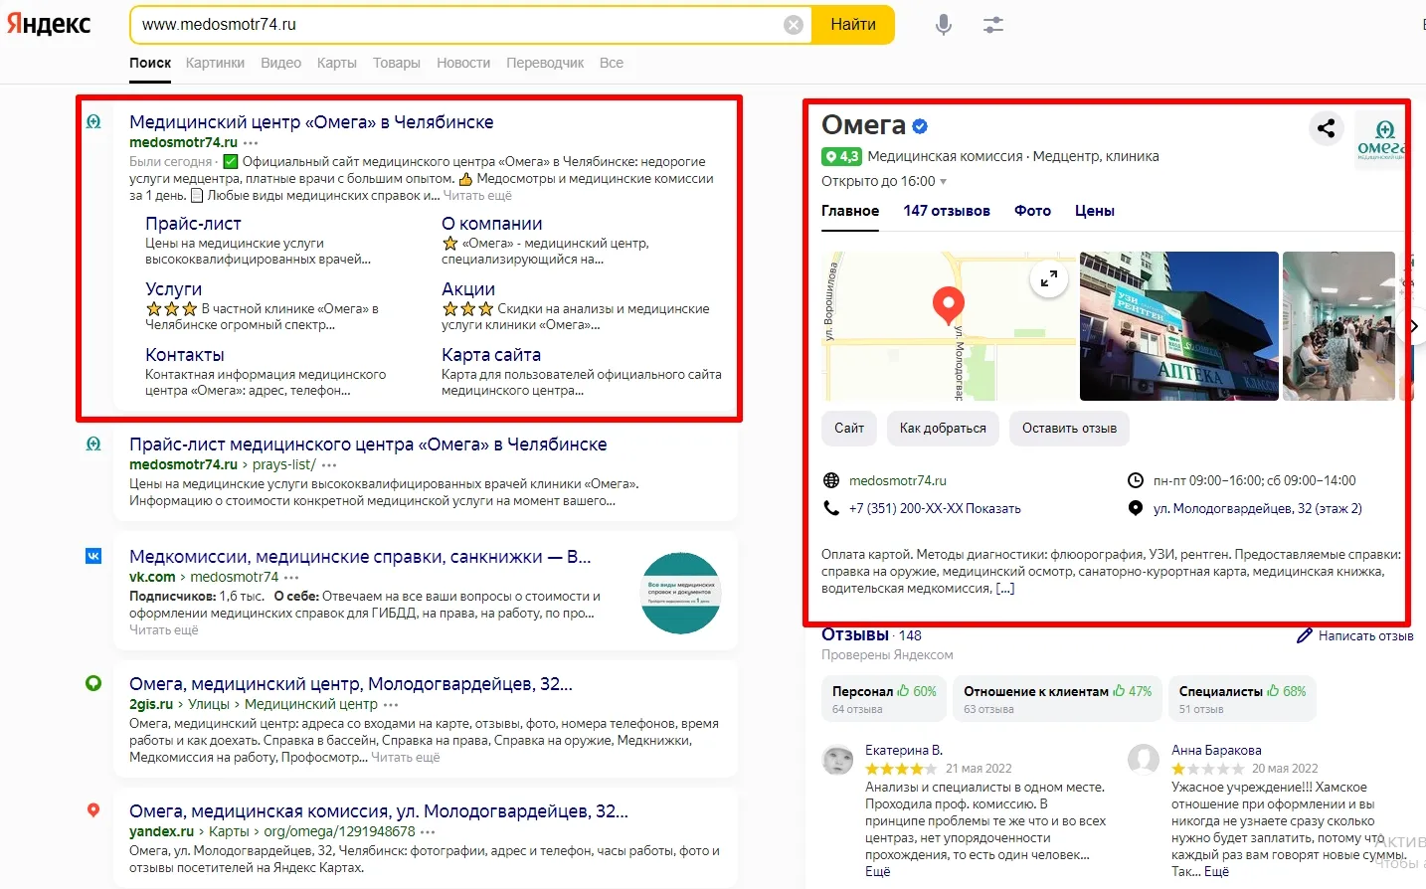Open the Прайс-лист sitelink
1426x889 pixels.
tap(193, 224)
